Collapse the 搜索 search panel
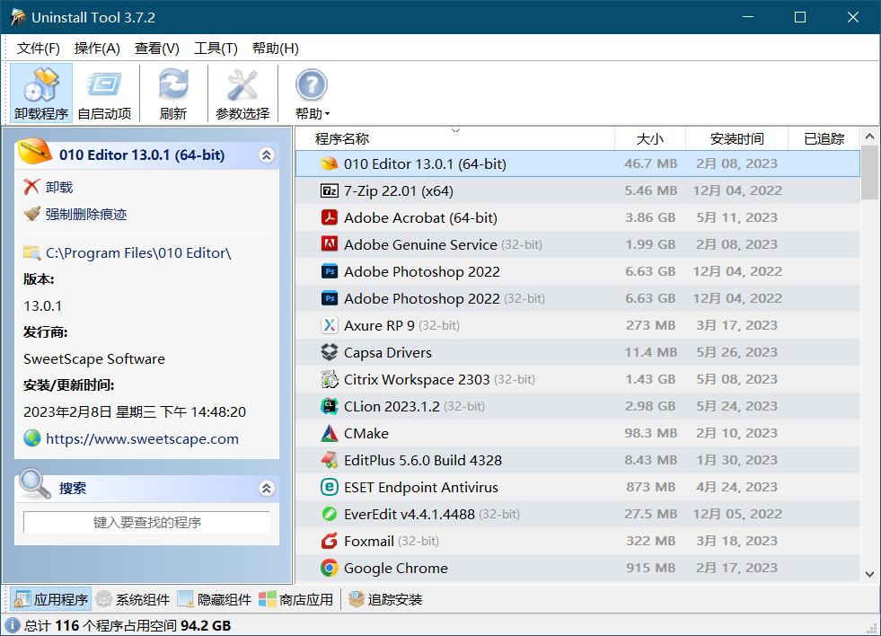Image resolution: width=881 pixels, height=636 pixels. click(267, 489)
